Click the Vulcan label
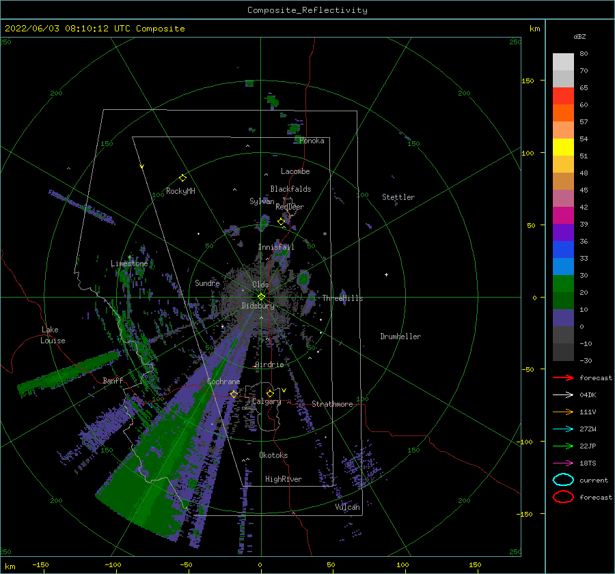Image resolution: width=615 pixels, height=574 pixels. [x=348, y=507]
